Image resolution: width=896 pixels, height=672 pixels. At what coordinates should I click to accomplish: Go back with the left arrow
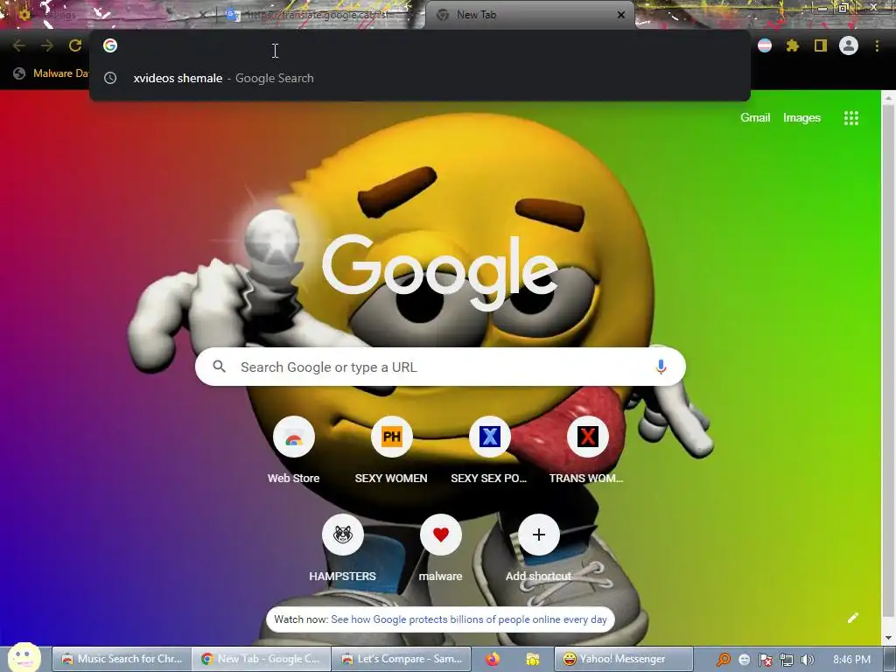[19, 45]
